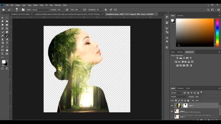221x124 pixels.
Task: Add a Levels adjustment
Action: [181, 58]
